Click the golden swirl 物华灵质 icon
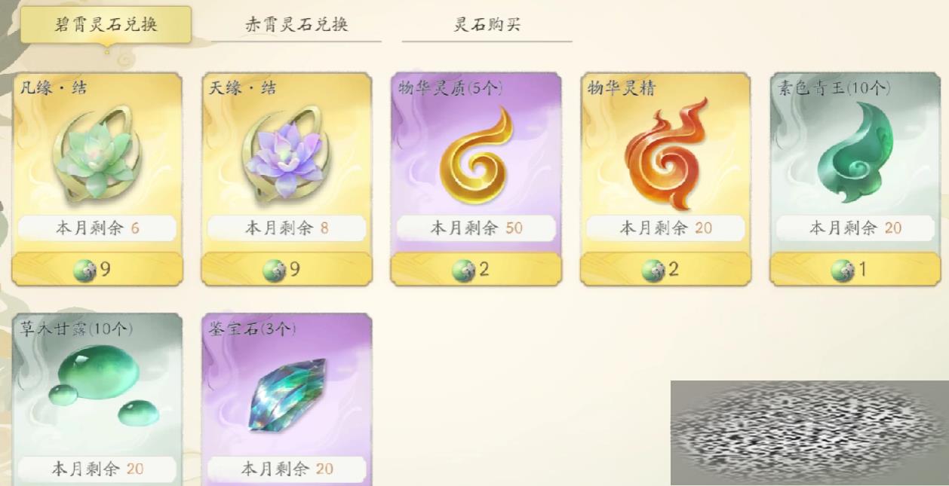This screenshot has width=949, height=486. (x=475, y=155)
